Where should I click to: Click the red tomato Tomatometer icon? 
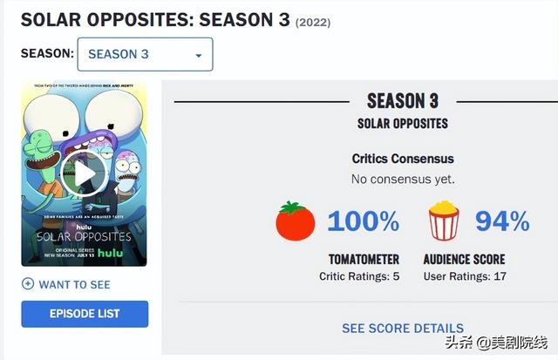click(x=296, y=221)
